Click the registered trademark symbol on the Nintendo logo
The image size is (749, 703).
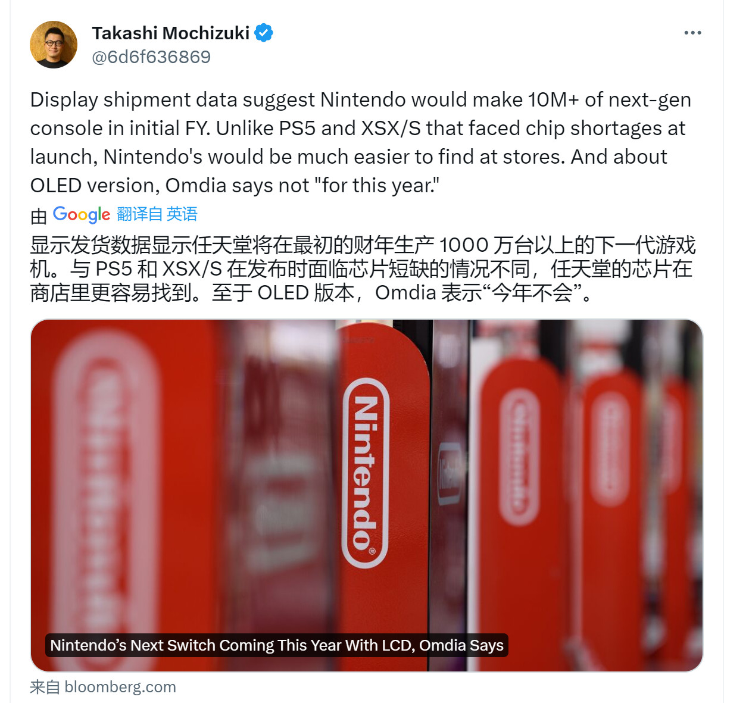tap(373, 551)
